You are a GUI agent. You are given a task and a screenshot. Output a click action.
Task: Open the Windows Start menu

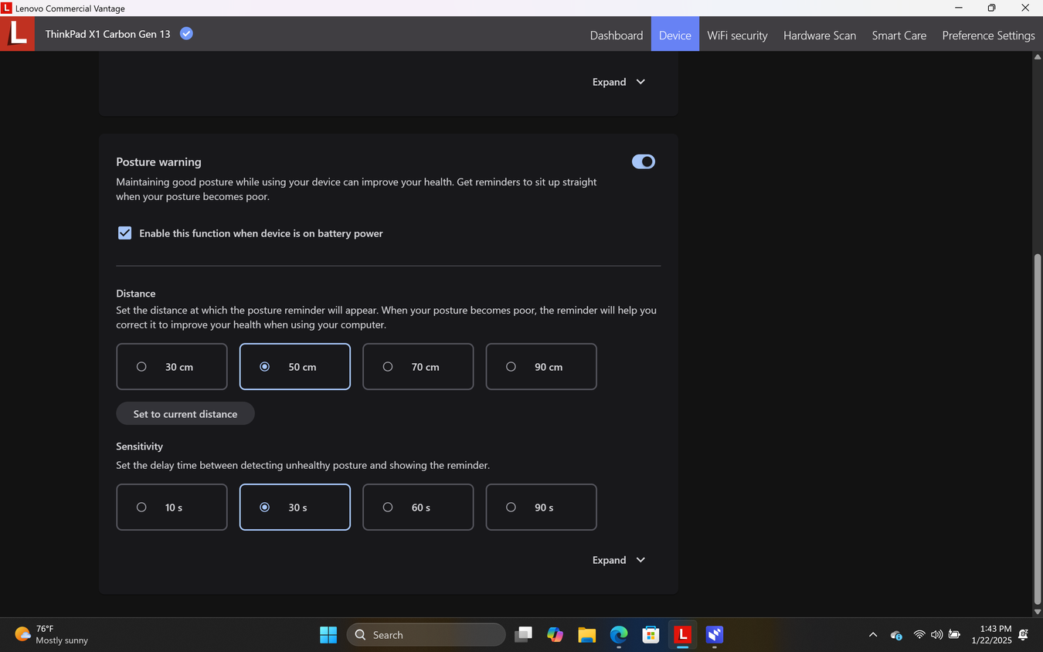point(328,634)
